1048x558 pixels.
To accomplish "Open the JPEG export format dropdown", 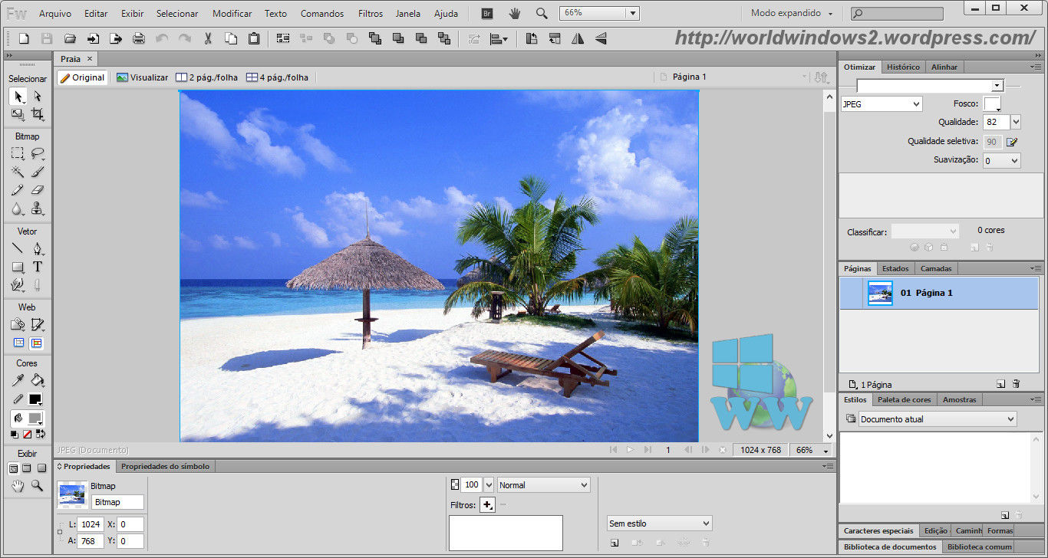I will point(882,104).
